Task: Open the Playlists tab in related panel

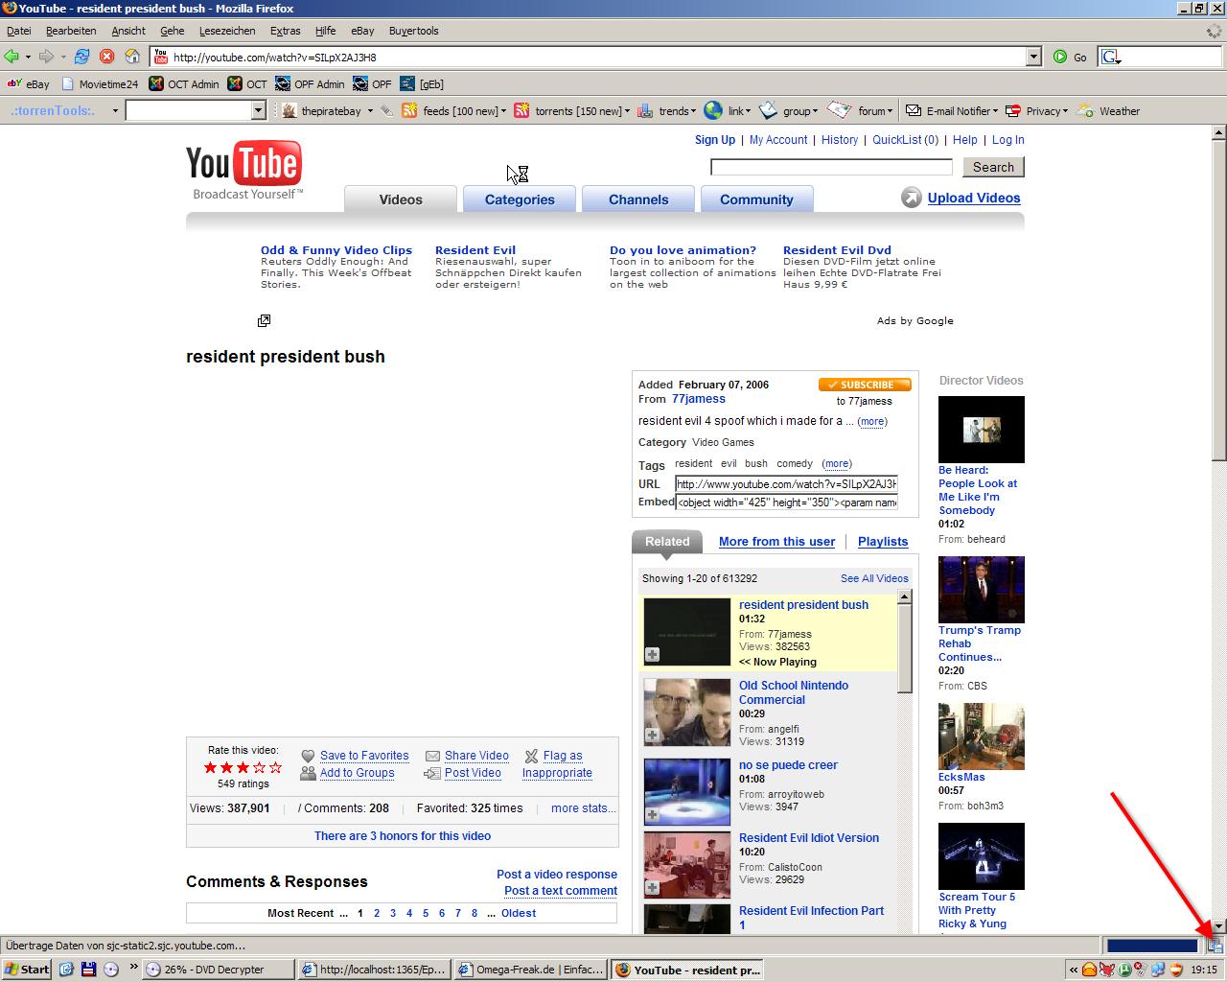Action: [883, 542]
